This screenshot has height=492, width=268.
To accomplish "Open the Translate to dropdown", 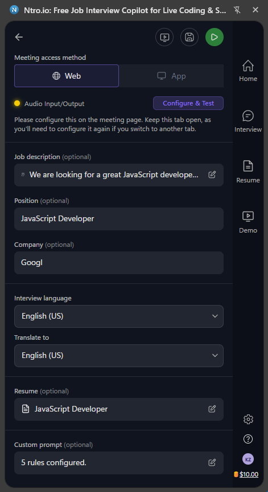I will tap(119, 356).
